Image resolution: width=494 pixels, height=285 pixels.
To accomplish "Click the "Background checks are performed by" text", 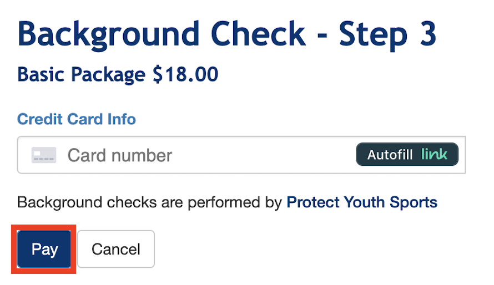I will pyautogui.click(x=150, y=202).
